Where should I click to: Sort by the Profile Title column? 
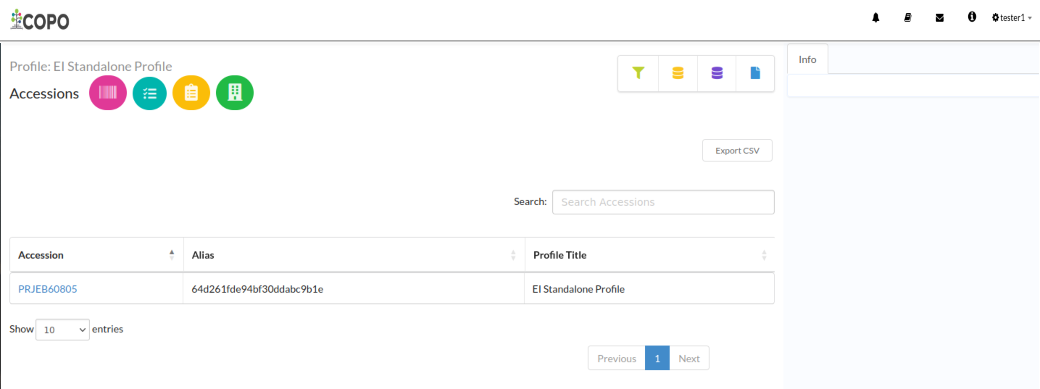coord(650,255)
